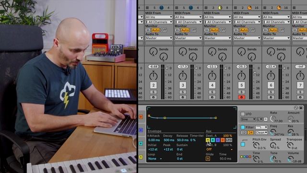
Task: Open track 4 Audio To Master dropdown
Action: tap(217, 38)
